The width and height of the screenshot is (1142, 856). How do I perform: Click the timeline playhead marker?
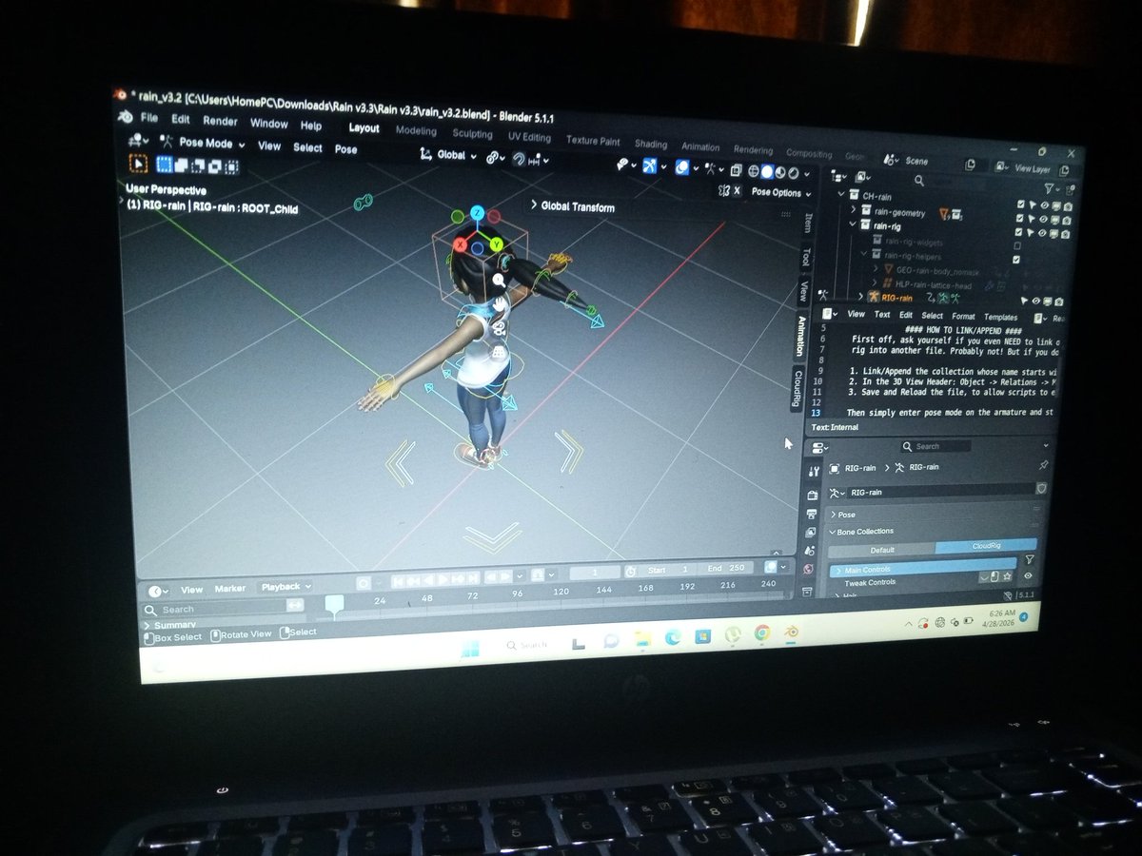[x=335, y=603]
